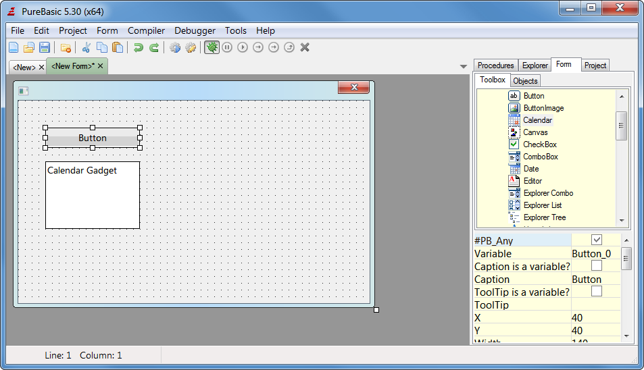Screen dimensions: 644x370
Task: Click the close file folder icon
Action: point(66,47)
